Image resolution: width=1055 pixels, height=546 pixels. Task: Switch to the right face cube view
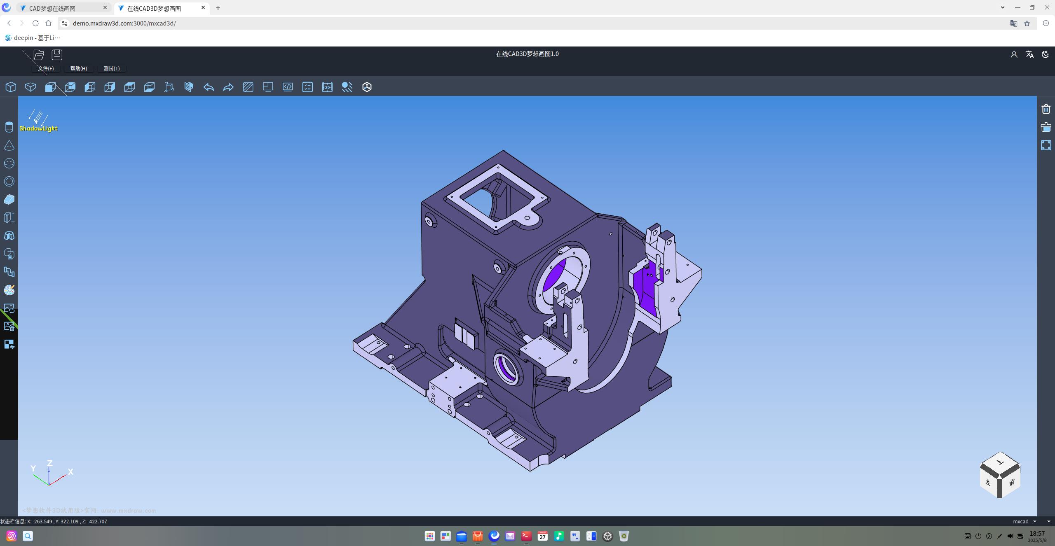[x=110, y=87]
